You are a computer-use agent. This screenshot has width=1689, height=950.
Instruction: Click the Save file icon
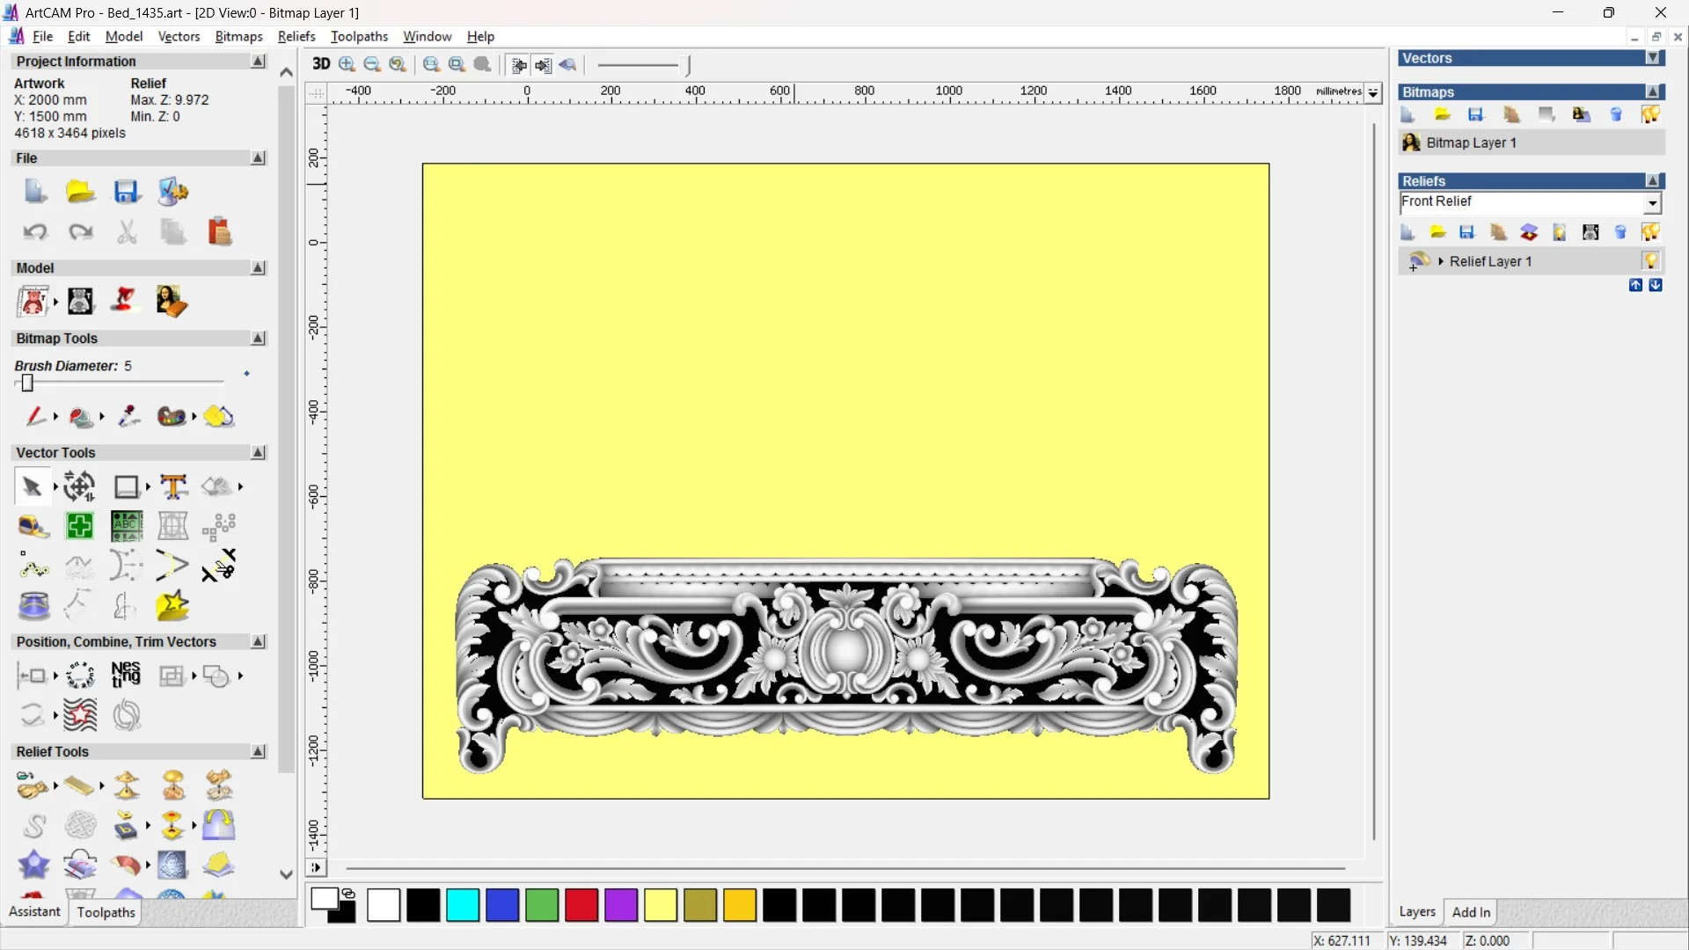tap(127, 192)
